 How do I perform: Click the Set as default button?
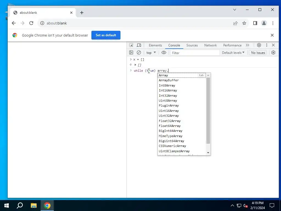(x=106, y=35)
